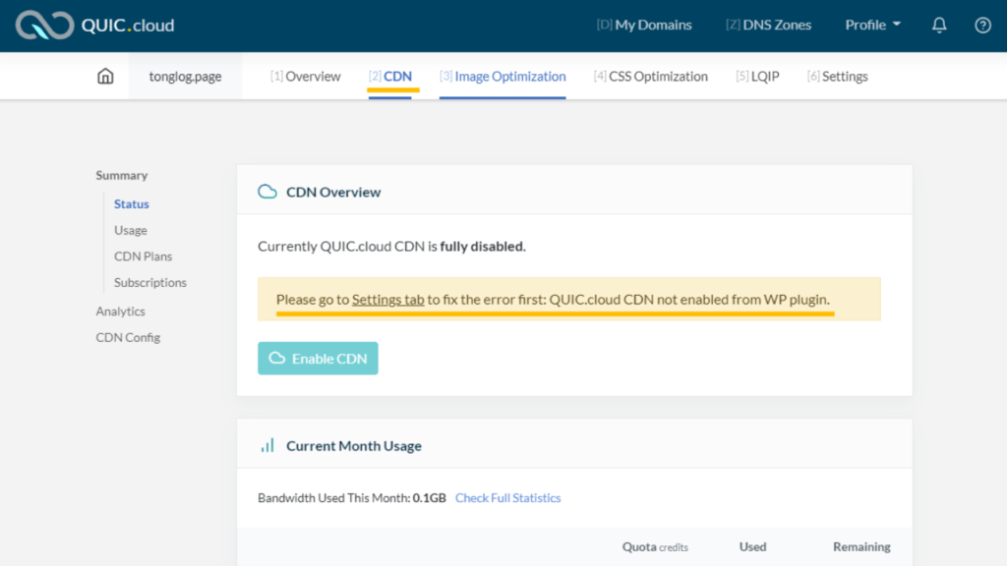Go to Usage in the sidebar
The image size is (1007, 566).
(131, 230)
